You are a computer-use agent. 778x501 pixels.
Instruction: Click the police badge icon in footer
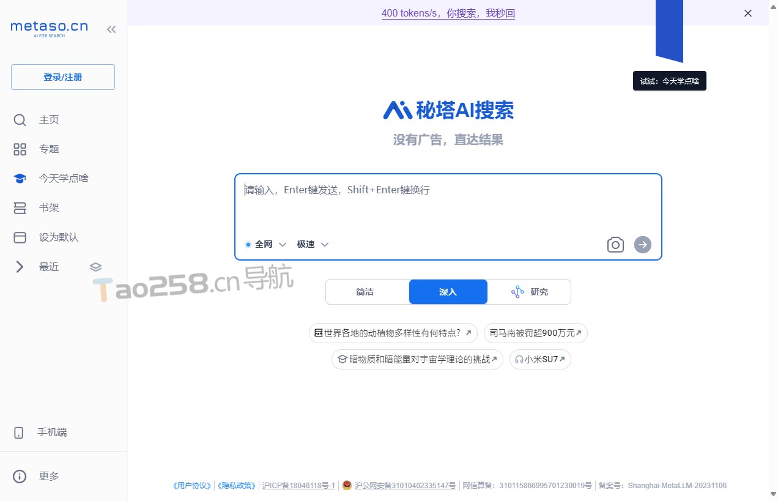[347, 485]
